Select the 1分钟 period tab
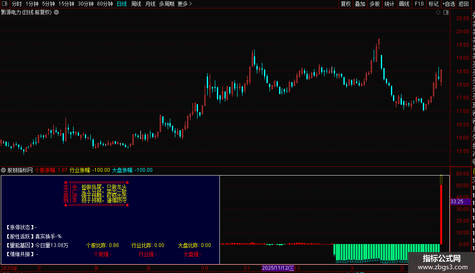Viewport: 475px width, 273px height. [x=32, y=4]
